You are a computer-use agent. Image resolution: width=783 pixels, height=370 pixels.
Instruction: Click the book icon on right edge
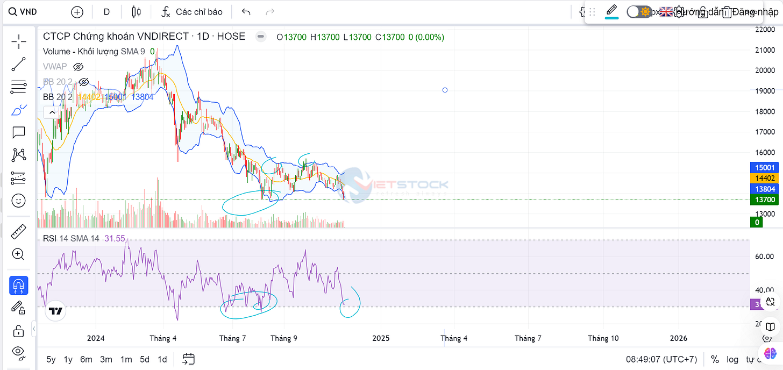pos(770,326)
